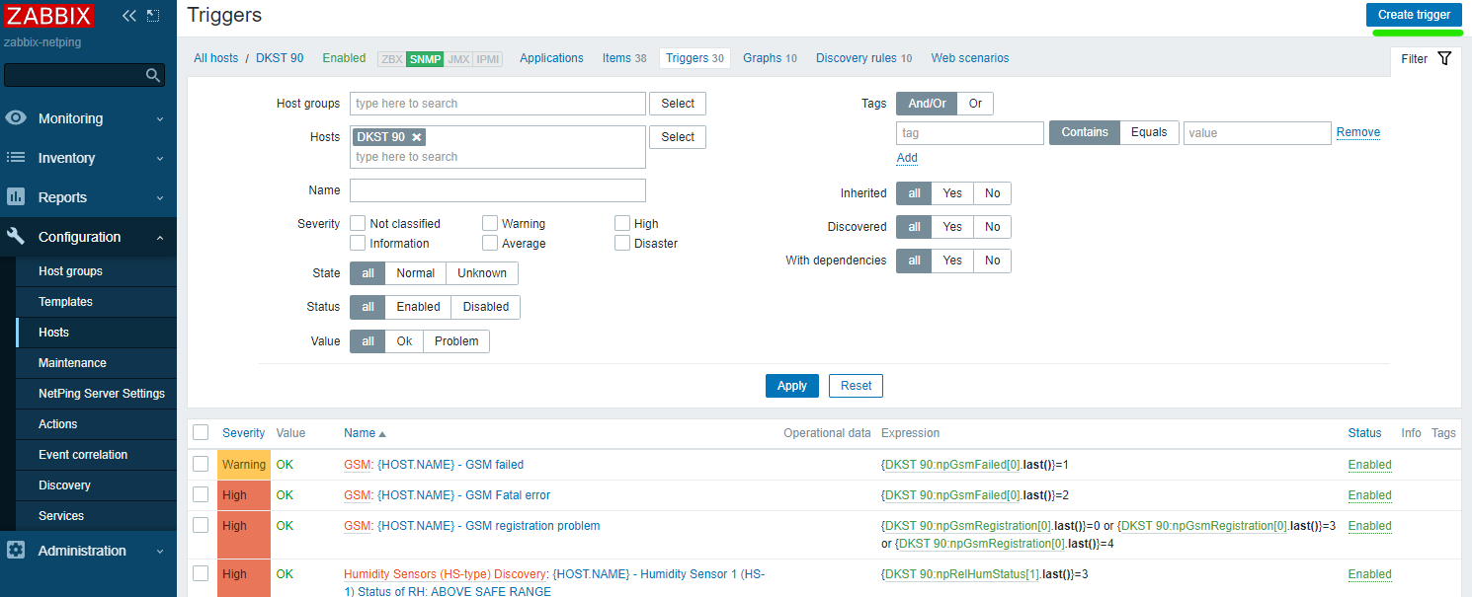
Task: Open Event correlation menu item
Action: pyautogui.click(x=97, y=455)
